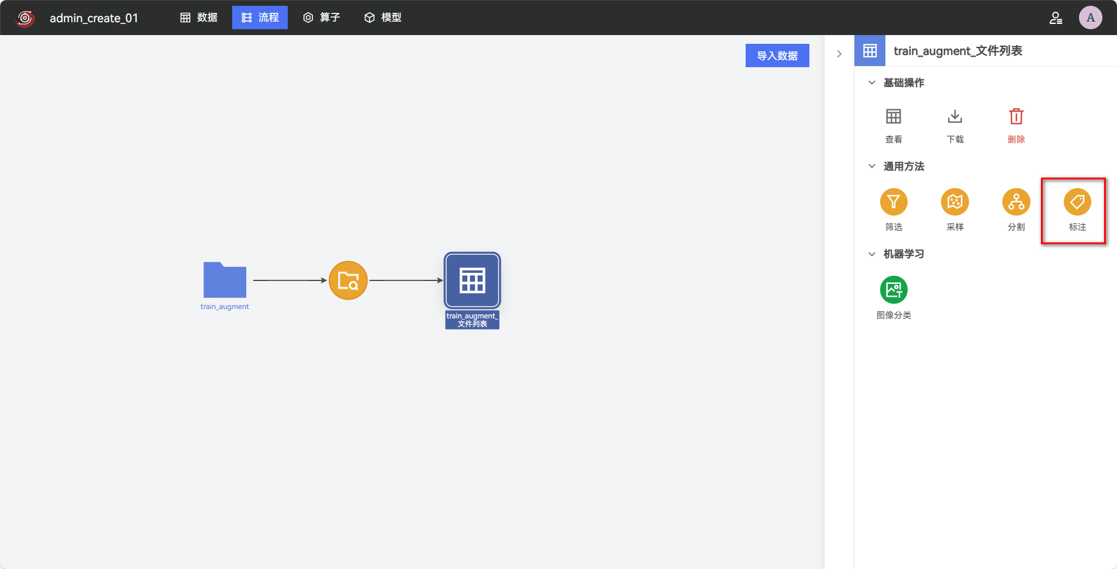The height and width of the screenshot is (569, 1117).
Task: Click the 删除 label
Action: click(1016, 140)
